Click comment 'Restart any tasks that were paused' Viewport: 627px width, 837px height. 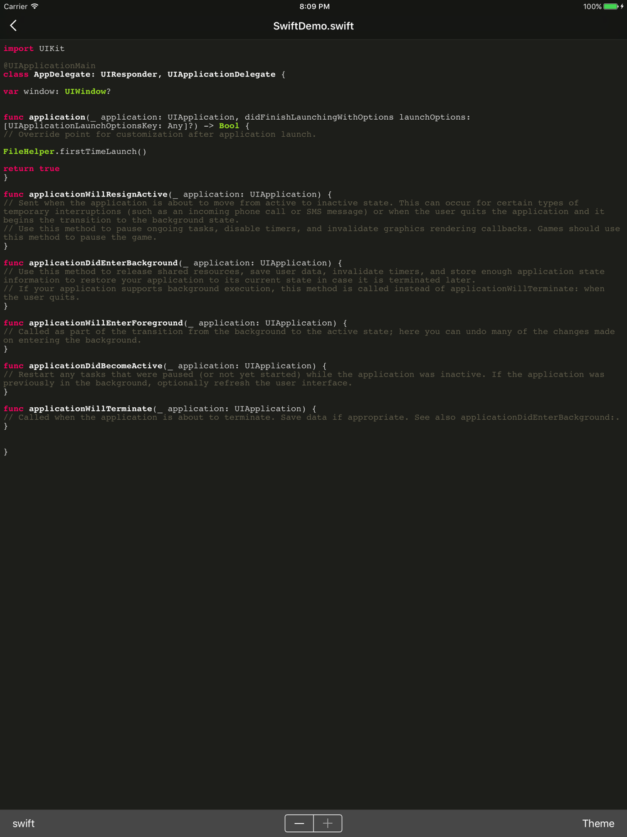click(304, 378)
